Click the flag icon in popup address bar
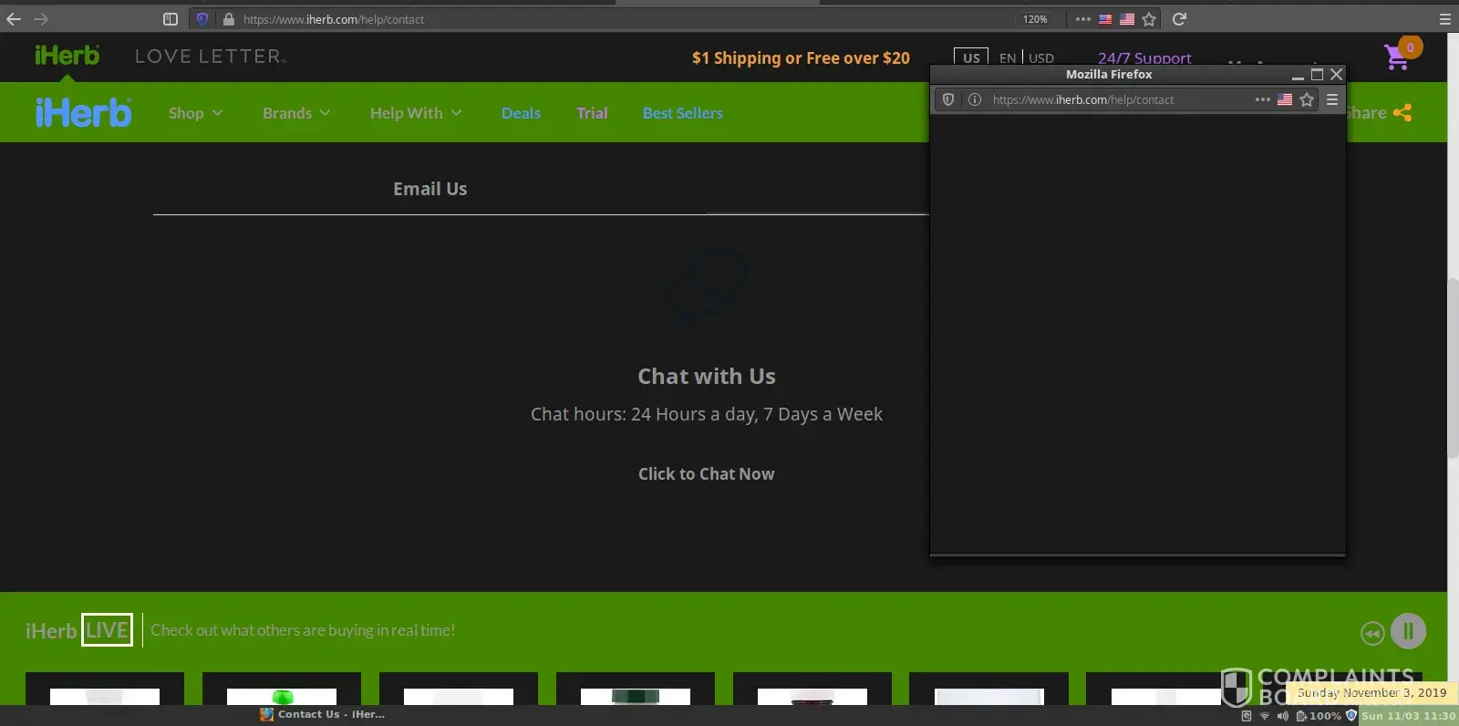1459x726 pixels. tap(1285, 99)
